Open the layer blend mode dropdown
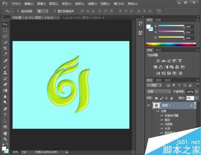 159,92
